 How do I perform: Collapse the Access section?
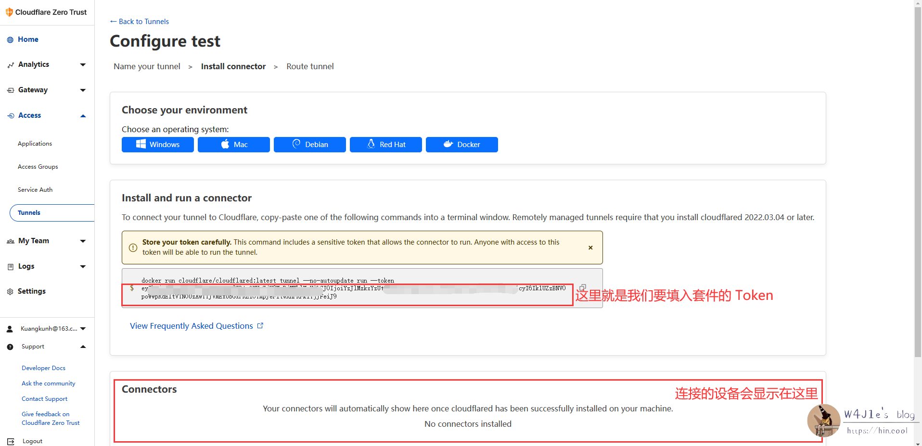[x=82, y=115]
